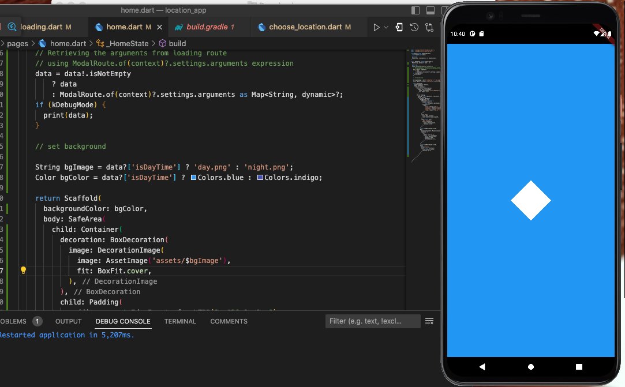Click the 'assets/$bgImage' asset string
The width and height of the screenshot is (625, 387).
tap(187, 260)
